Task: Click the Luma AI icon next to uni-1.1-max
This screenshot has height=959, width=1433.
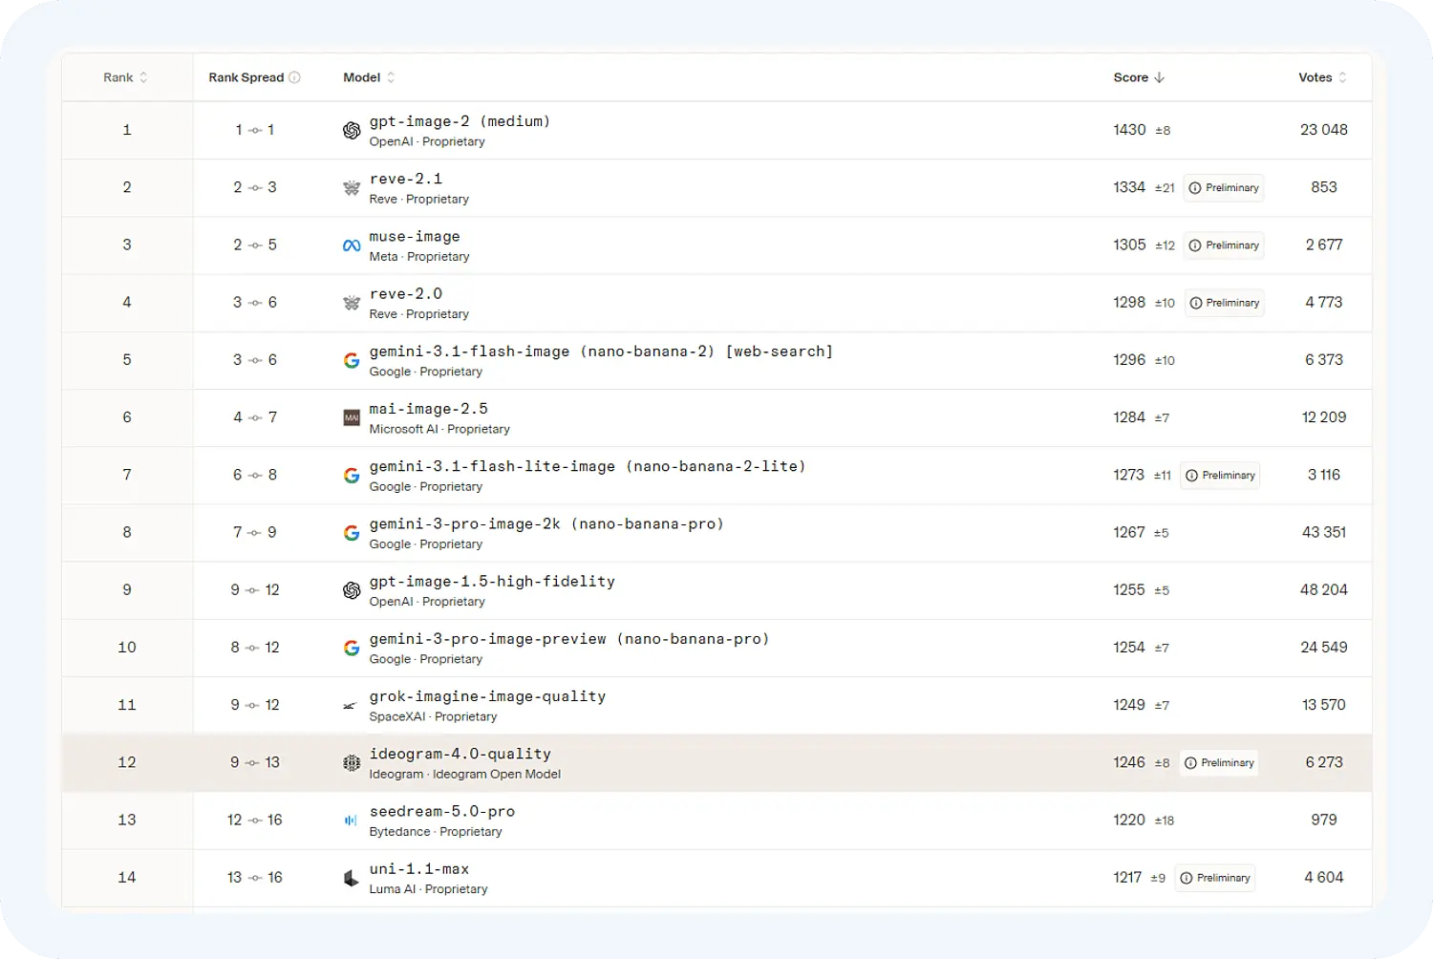Action: [x=351, y=878]
